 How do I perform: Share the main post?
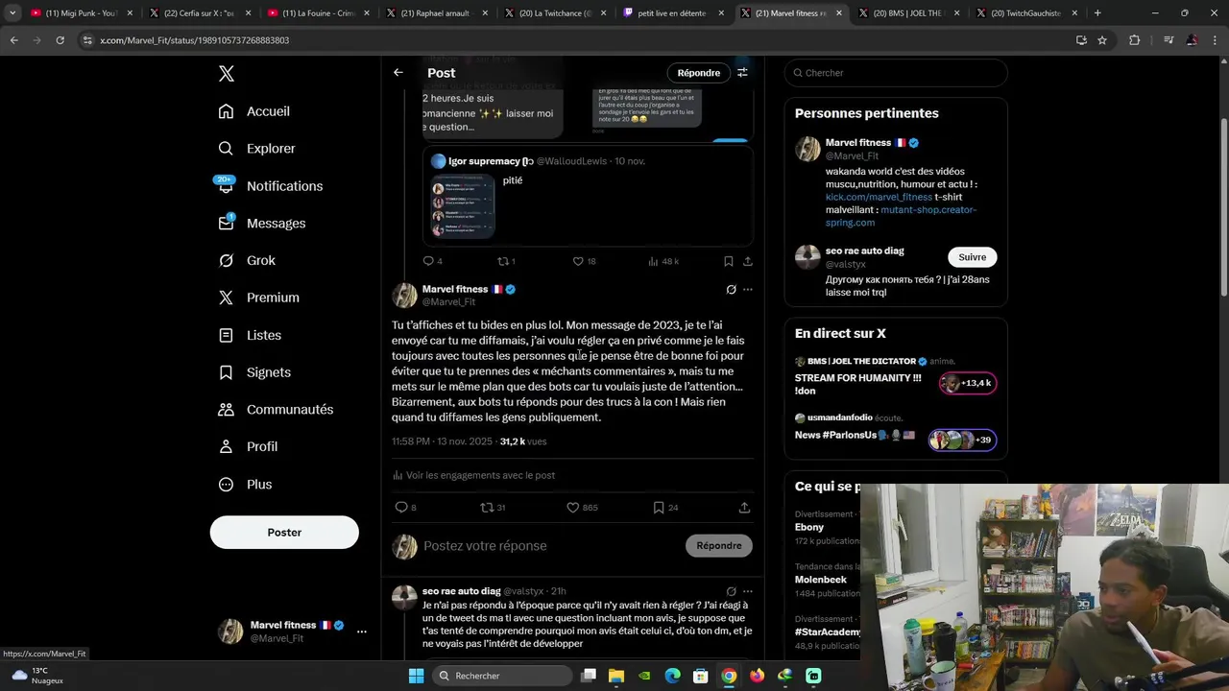744,508
